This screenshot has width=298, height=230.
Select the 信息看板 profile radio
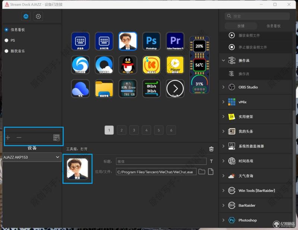pyautogui.click(x=6, y=30)
